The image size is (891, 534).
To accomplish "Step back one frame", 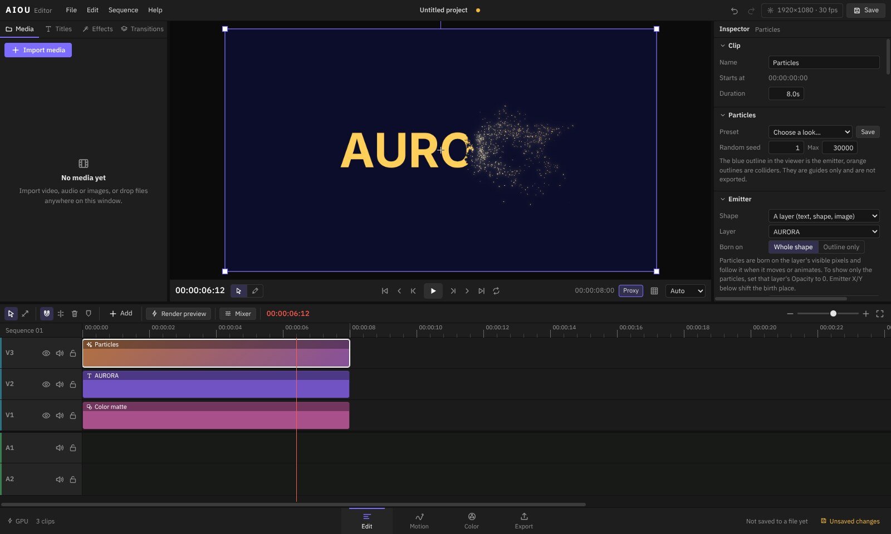I will 399,291.
